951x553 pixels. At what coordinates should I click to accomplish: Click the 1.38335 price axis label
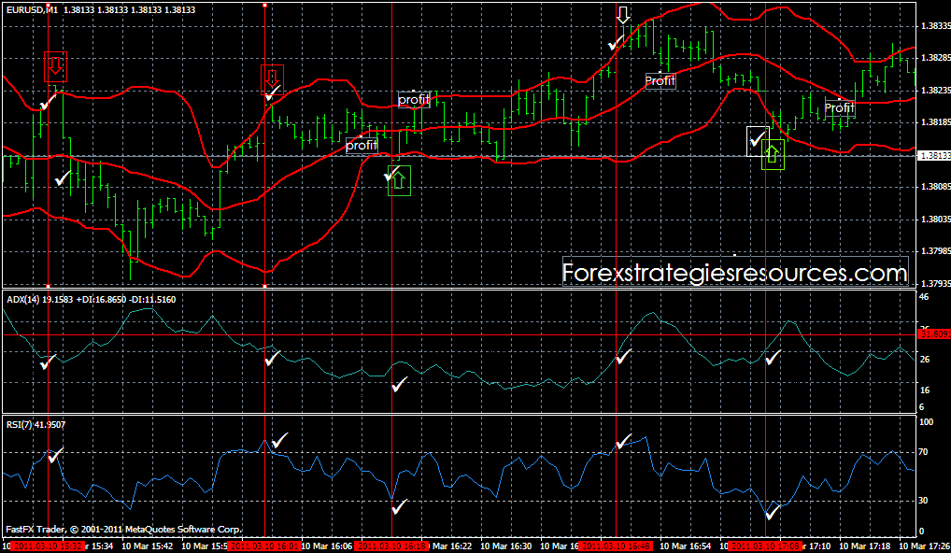point(934,26)
